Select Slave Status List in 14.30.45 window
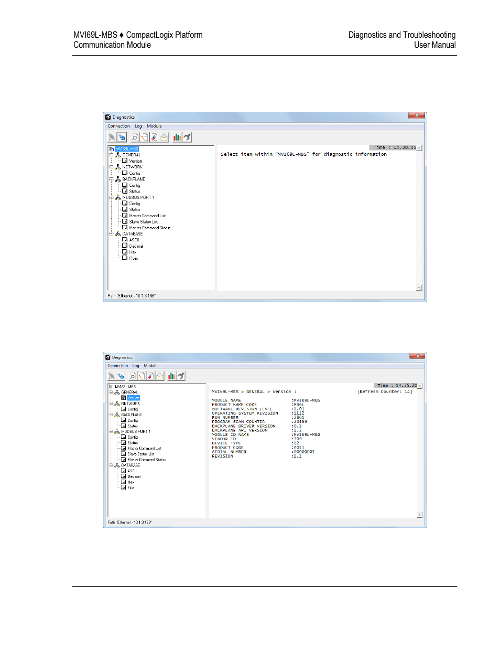Image resolution: width=500 pixels, height=648 pixels. pos(144,222)
